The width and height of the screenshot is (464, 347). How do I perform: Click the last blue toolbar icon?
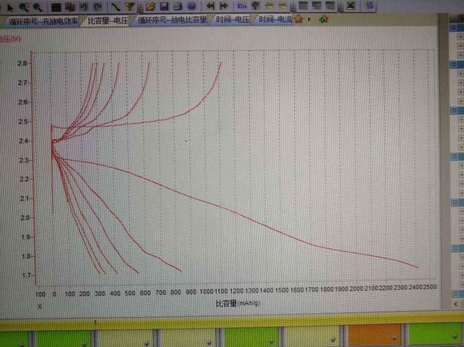370,5
